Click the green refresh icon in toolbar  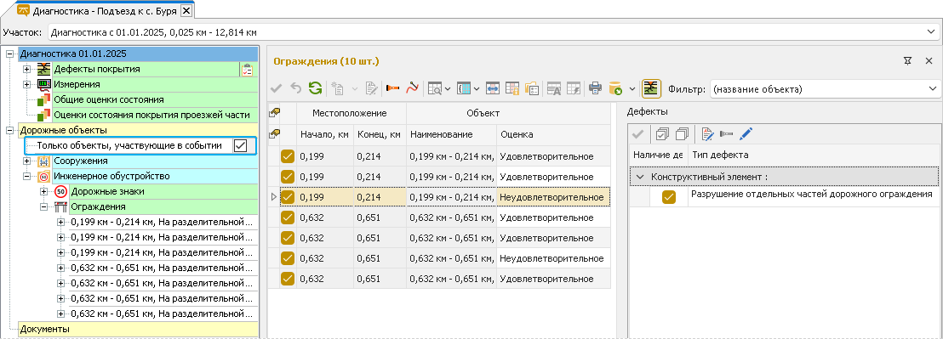tap(315, 89)
